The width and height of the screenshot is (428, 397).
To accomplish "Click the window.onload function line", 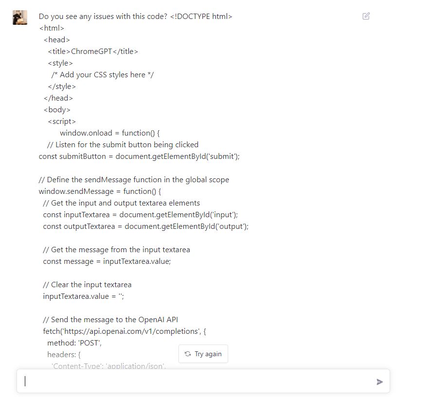I will click(110, 133).
